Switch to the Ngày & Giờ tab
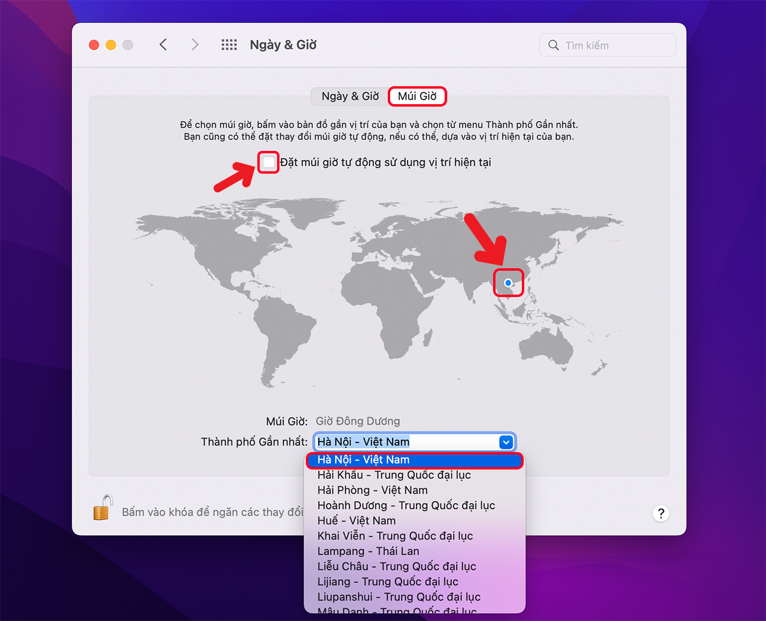Screen dimensions: 766x621 click(x=349, y=96)
